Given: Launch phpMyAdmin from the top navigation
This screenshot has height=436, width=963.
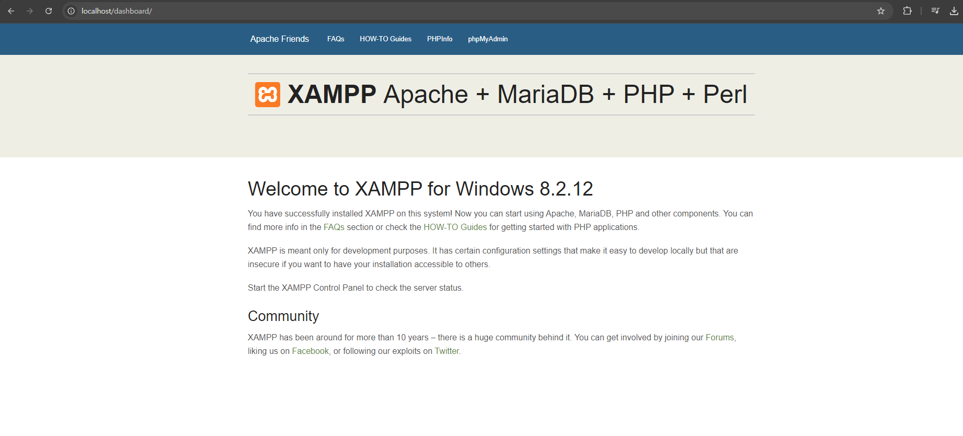Looking at the screenshot, I should coord(488,39).
